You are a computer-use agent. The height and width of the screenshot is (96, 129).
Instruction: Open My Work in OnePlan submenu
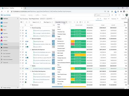(5, 50)
